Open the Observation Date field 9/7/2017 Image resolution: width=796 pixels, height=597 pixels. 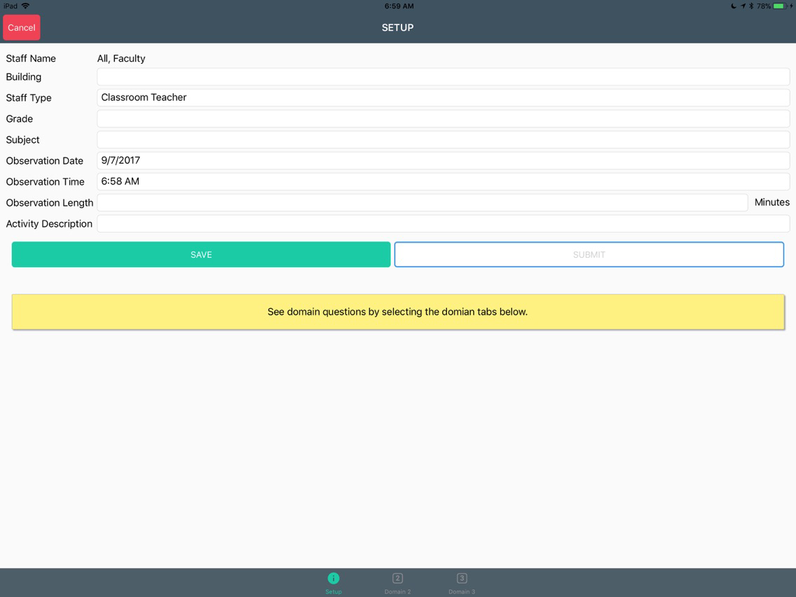[443, 160]
